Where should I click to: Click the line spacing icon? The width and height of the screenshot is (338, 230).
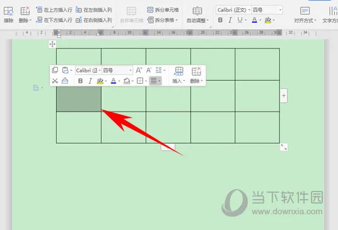click(159, 70)
